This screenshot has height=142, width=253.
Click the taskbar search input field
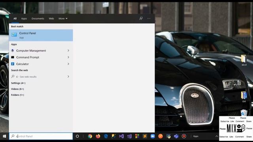41,136
